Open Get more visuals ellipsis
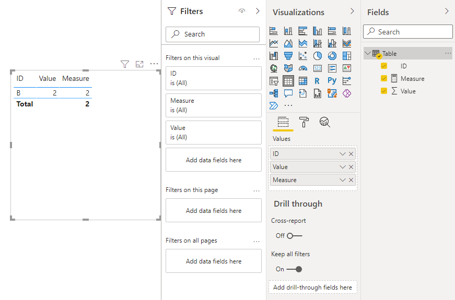 pyautogui.click(x=288, y=105)
